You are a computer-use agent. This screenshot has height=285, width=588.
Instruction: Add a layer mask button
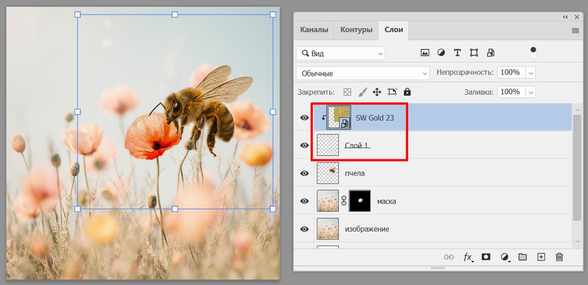tap(486, 257)
